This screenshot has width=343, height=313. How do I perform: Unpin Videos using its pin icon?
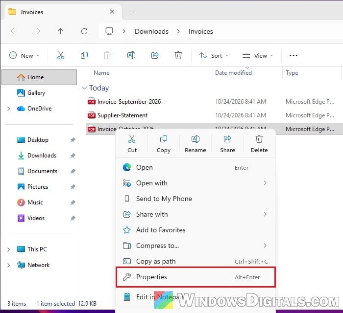tap(73, 218)
